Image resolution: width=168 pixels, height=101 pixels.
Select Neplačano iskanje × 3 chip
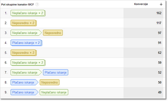click(x=28, y=63)
